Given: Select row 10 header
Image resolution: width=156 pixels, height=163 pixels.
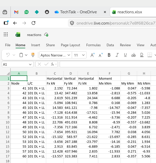Looking at the screenshot, I should pos(5,122).
